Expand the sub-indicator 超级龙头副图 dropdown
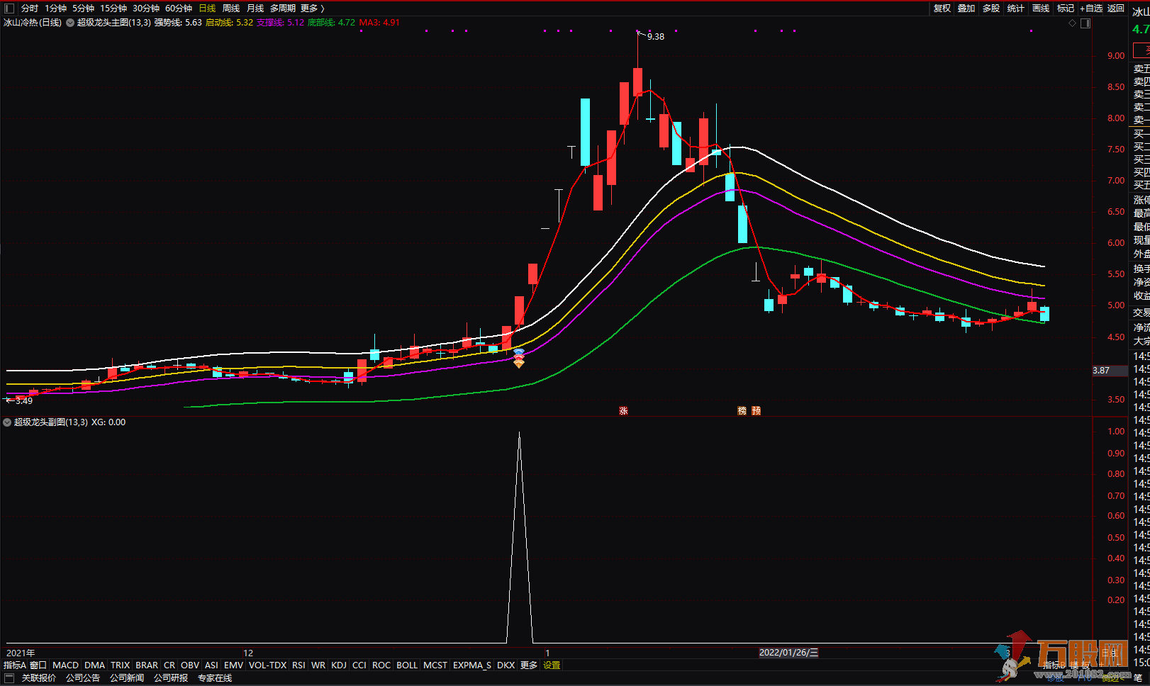 tap(7, 422)
